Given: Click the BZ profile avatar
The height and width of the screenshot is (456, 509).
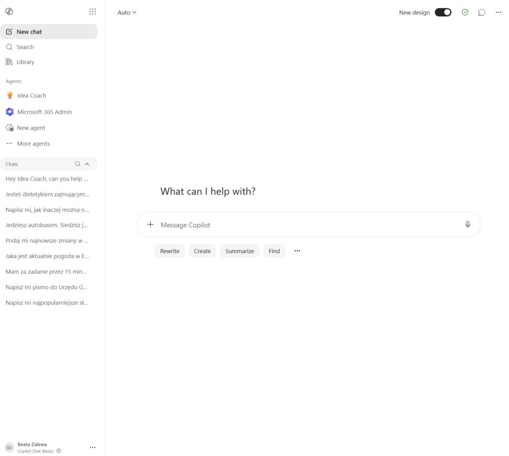Looking at the screenshot, I should click(9, 448).
